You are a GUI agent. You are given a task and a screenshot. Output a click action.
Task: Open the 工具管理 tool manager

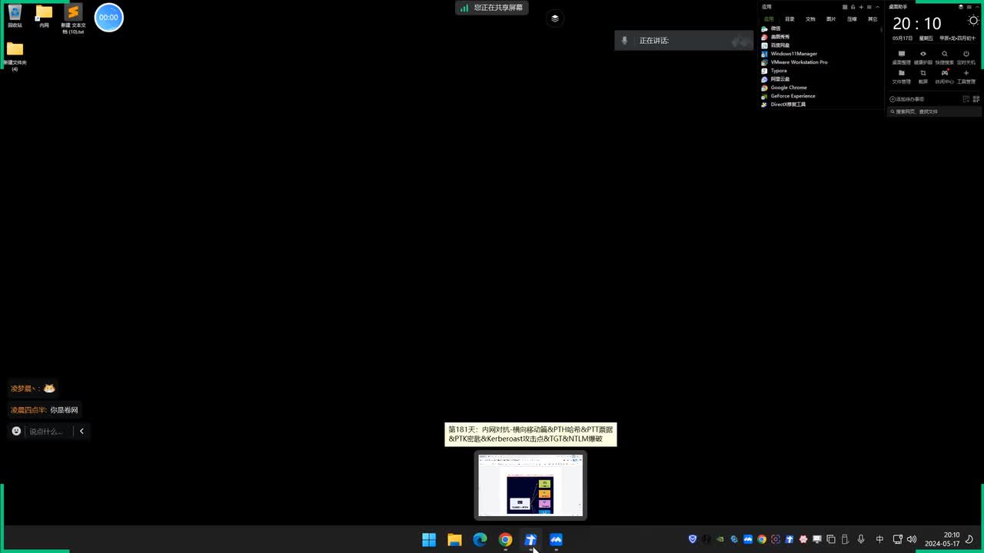[966, 77]
